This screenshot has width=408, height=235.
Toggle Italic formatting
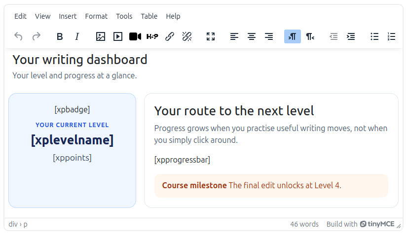[77, 36]
